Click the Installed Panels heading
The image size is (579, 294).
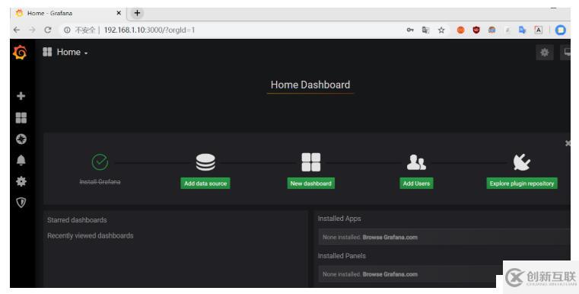pos(342,256)
